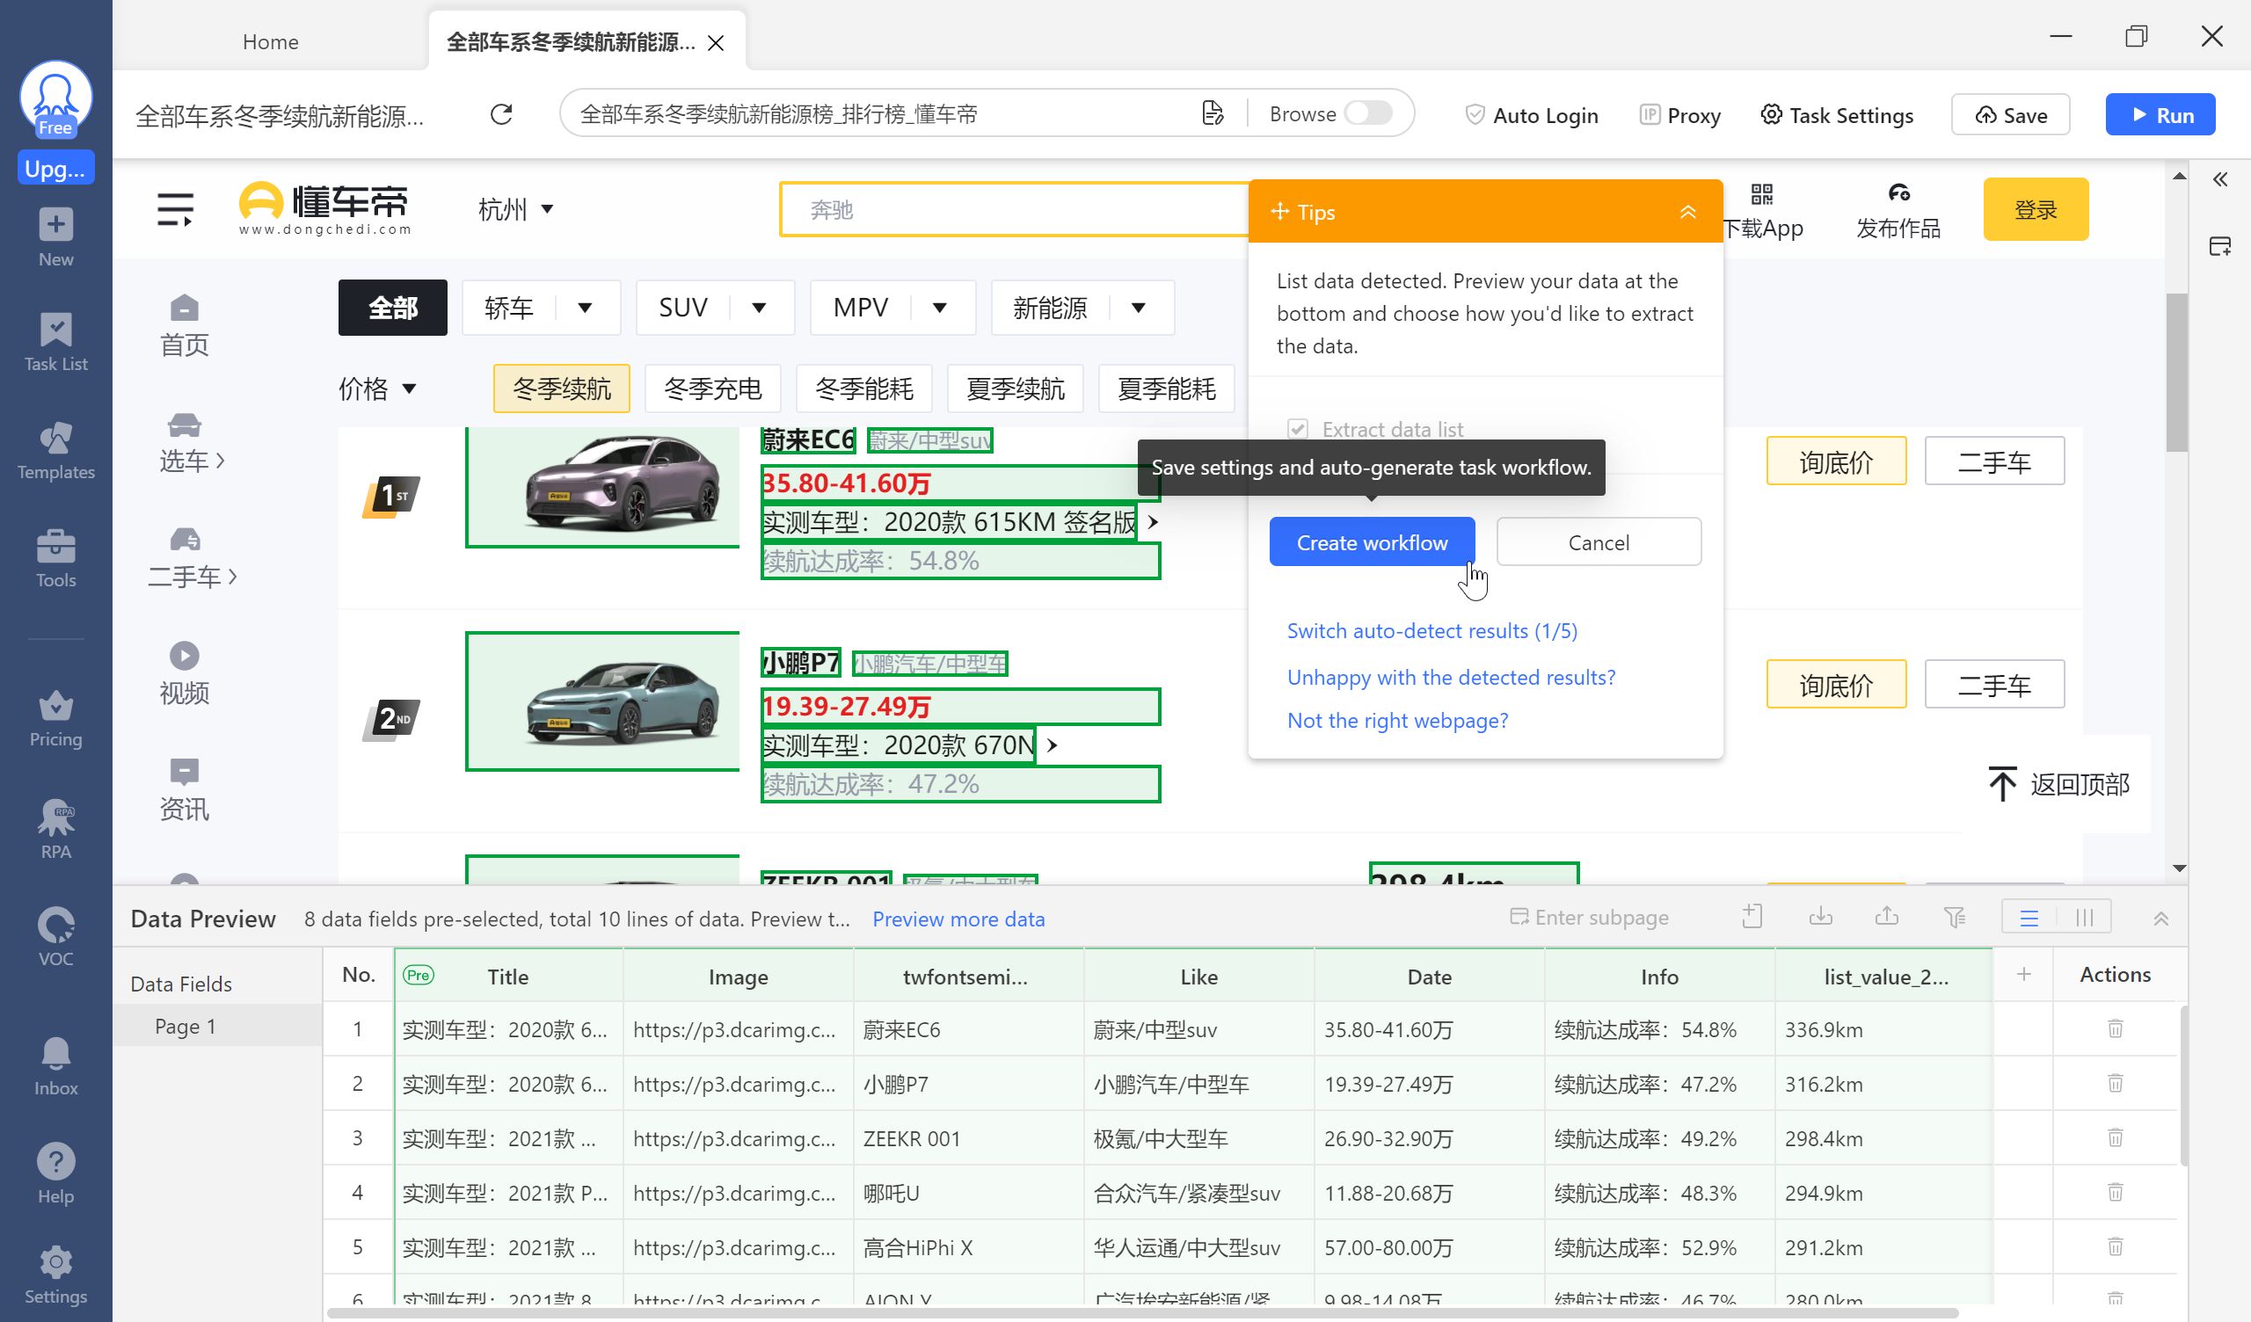Switch to the Home tab
The image size is (2251, 1322).
(x=271, y=42)
